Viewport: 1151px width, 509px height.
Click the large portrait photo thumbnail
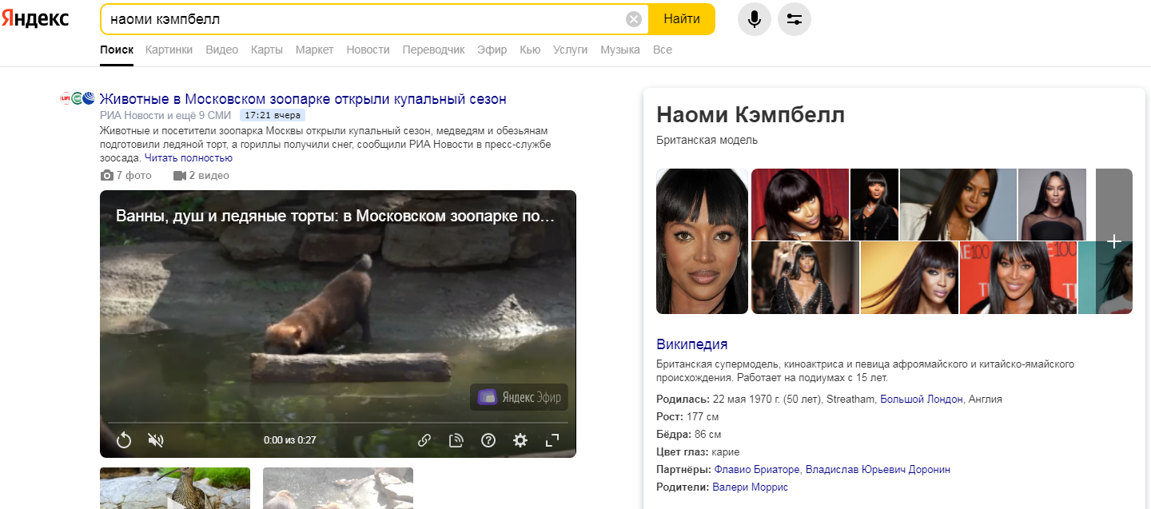click(x=702, y=241)
